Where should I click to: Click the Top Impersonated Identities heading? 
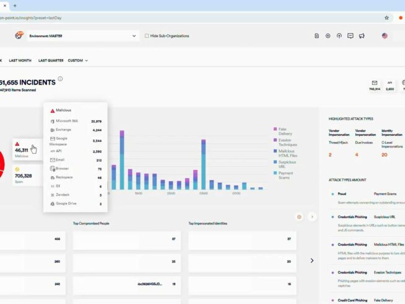click(x=207, y=223)
